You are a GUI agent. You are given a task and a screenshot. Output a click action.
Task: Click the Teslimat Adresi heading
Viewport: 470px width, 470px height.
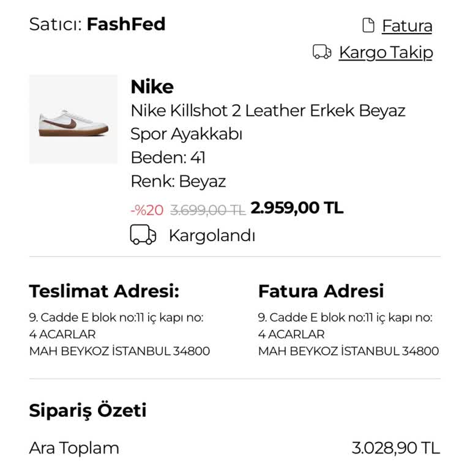pyautogui.click(x=104, y=291)
